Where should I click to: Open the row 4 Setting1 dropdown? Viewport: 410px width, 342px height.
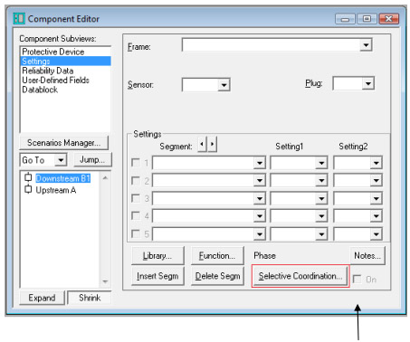click(x=321, y=216)
